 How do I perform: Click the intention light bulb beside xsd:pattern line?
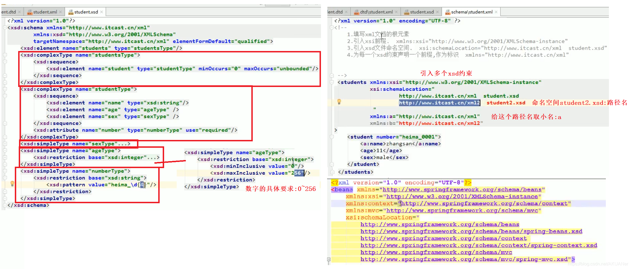[x=12, y=183]
